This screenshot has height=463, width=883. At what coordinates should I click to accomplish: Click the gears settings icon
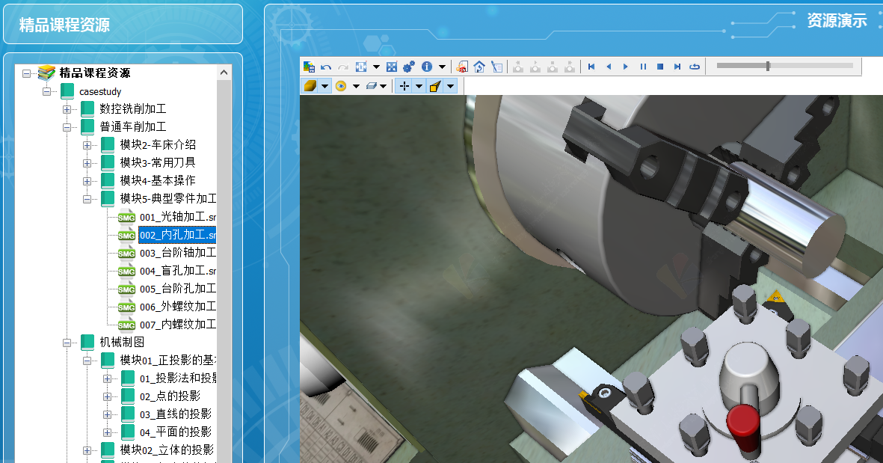409,67
